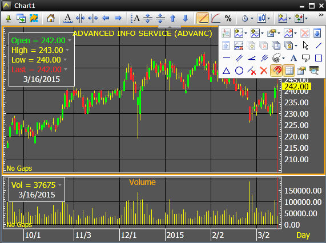Expand the price axis vertically

coord(148,18)
